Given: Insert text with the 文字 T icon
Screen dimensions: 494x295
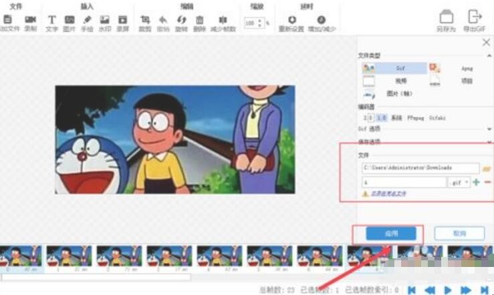Looking at the screenshot, I should [51, 20].
